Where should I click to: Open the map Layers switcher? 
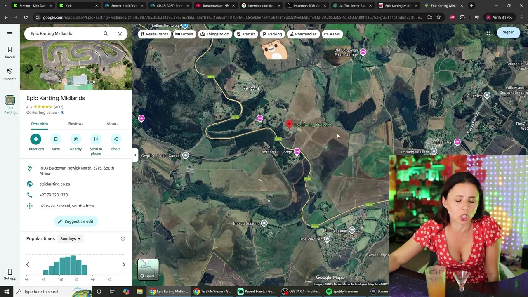[x=148, y=269]
